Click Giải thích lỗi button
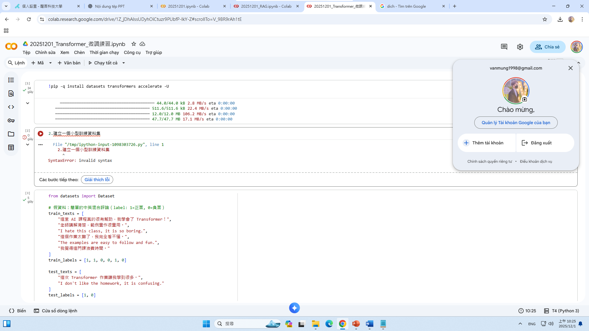Image resolution: width=589 pixels, height=331 pixels. [x=97, y=180]
